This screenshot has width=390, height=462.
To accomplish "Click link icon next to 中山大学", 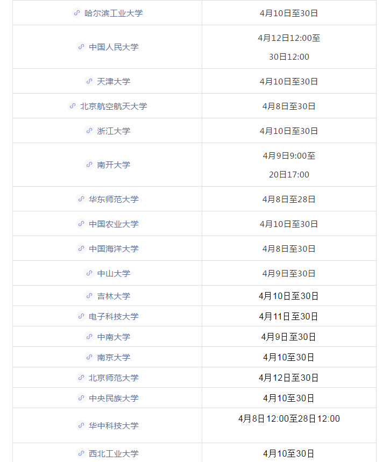I will pos(89,273).
